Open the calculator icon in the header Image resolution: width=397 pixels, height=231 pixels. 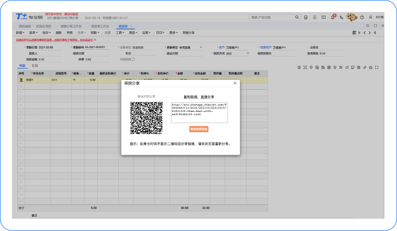coord(306,17)
